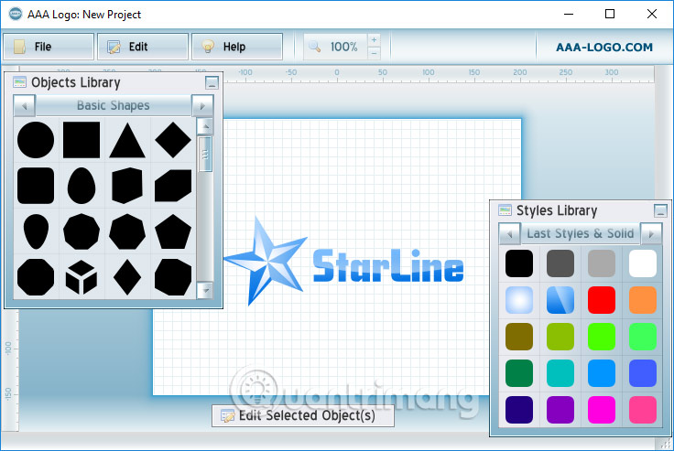Select the teardrop shape in third row
The image size is (674, 451).
pyautogui.click(x=36, y=231)
